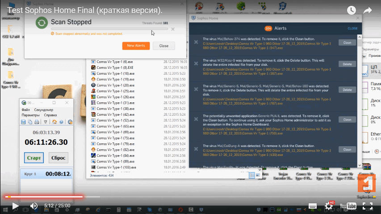This screenshot has height=214, width=381.
Task: Clean the Generic PUA IL application alert
Action: coord(347,120)
